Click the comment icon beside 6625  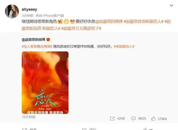(x=133, y=118)
